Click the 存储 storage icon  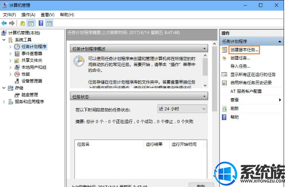tap(10, 88)
